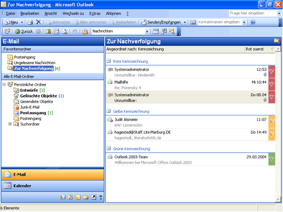Open the Judit Alsmeier AW: Lewensohn message
This screenshot has width=283, height=212.
click(187, 122)
